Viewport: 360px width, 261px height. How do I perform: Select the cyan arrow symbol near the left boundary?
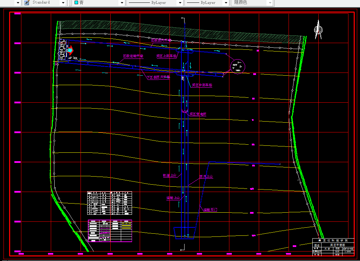click(x=70, y=50)
